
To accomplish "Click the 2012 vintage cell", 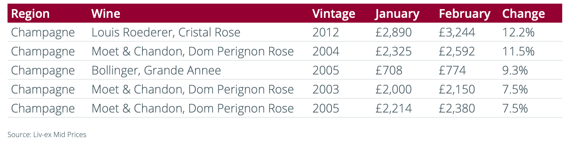I will (326, 32).
